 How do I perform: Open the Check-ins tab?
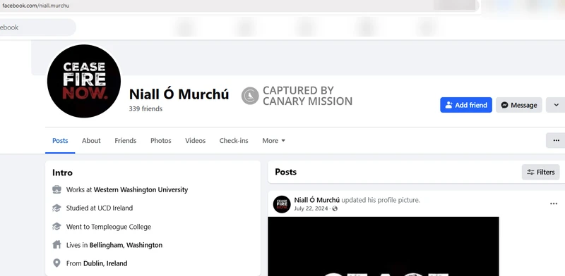[234, 141]
